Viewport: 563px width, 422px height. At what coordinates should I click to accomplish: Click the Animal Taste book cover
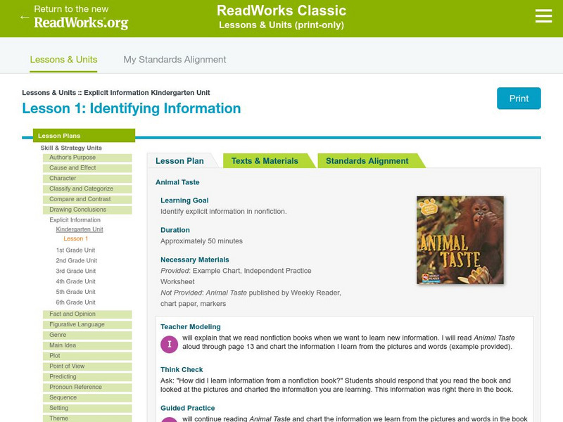[x=460, y=240]
